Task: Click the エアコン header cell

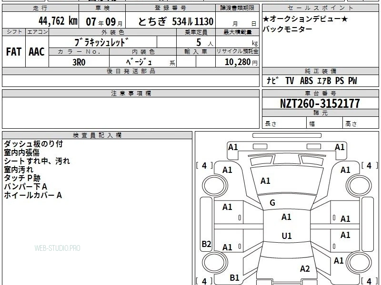Action: (x=37, y=32)
